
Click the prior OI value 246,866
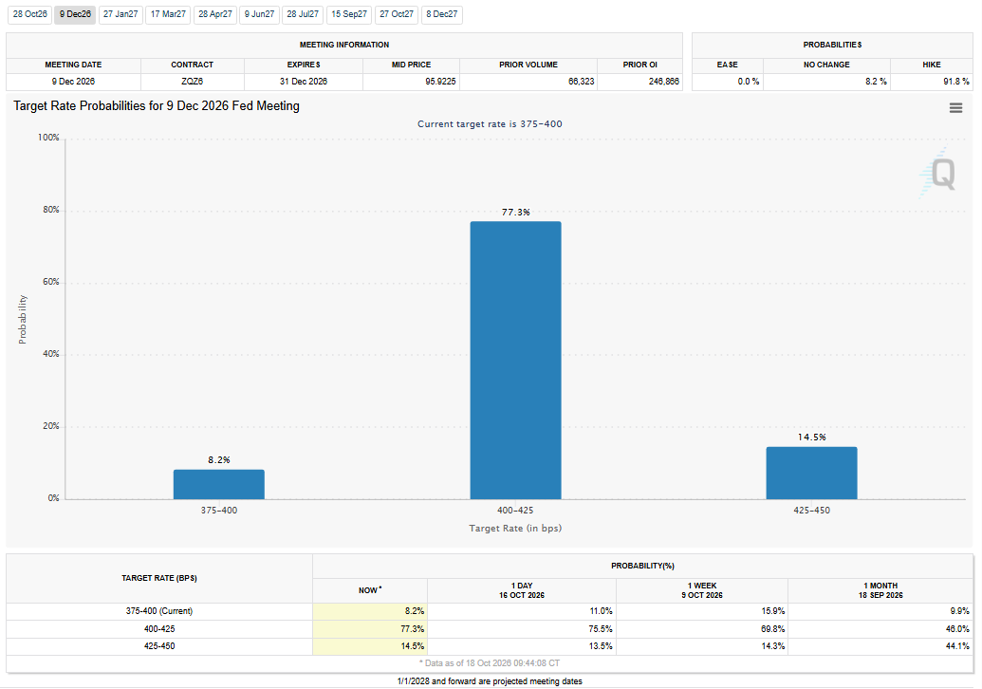coord(664,82)
